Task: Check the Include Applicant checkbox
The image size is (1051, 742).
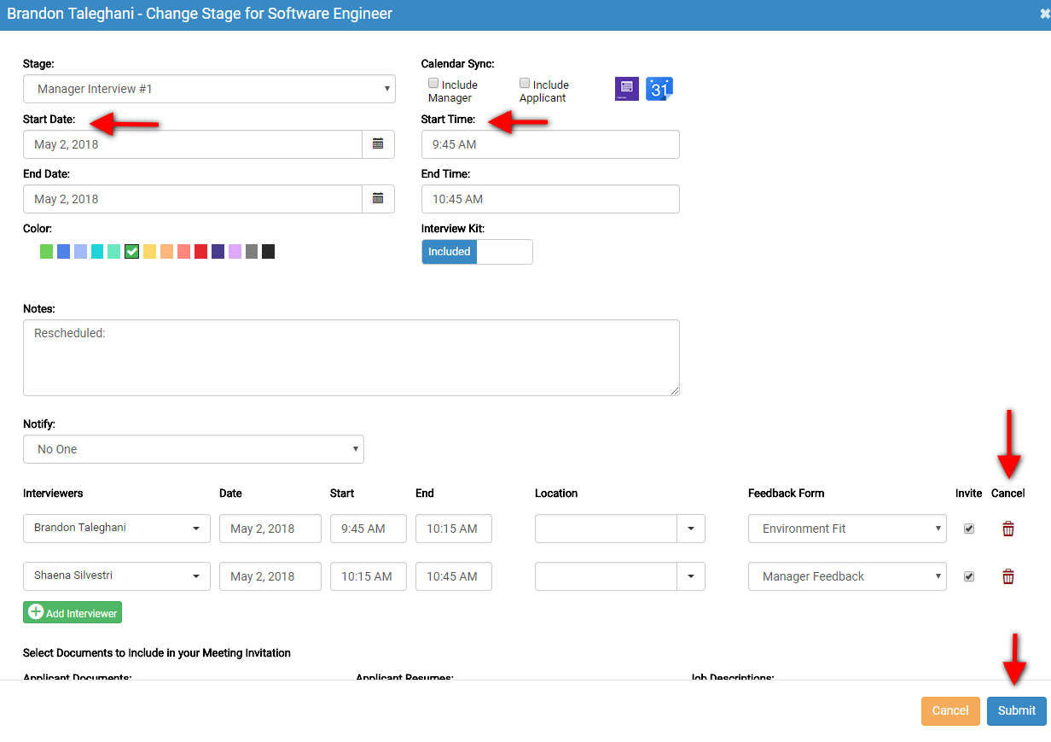Action: (525, 84)
